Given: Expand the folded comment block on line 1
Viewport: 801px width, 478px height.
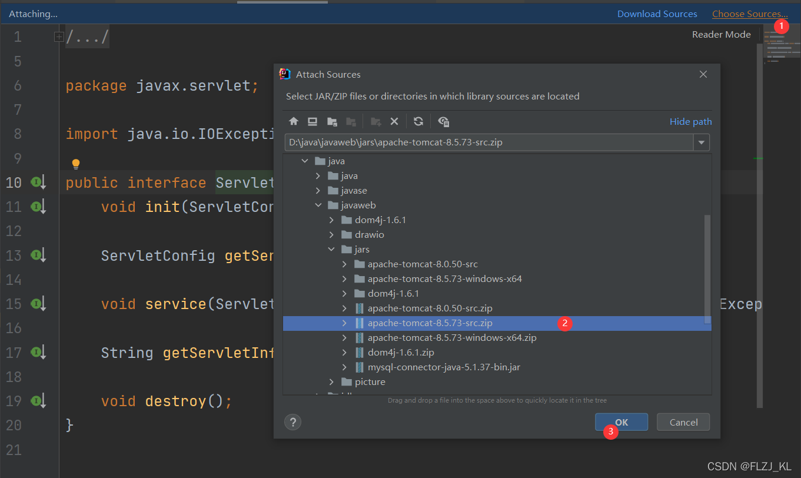Looking at the screenshot, I should click(x=59, y=37).
